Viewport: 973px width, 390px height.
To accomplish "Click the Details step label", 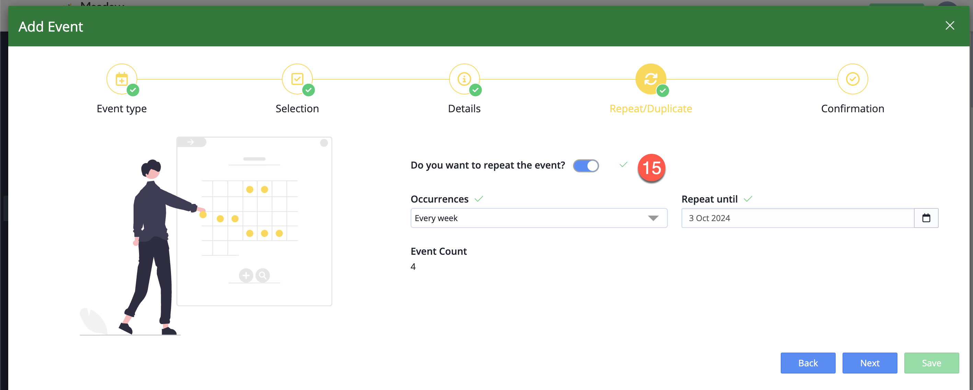I will click(464, 109).
